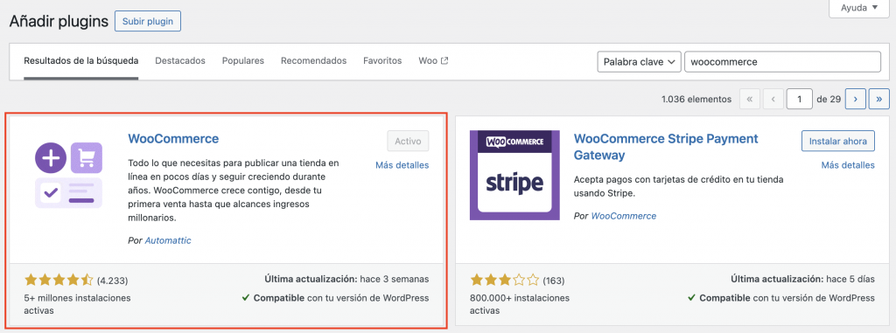This screenshot has width=896, height=333.
Task: Switch to the Recomendados tab
Action: 314,60
